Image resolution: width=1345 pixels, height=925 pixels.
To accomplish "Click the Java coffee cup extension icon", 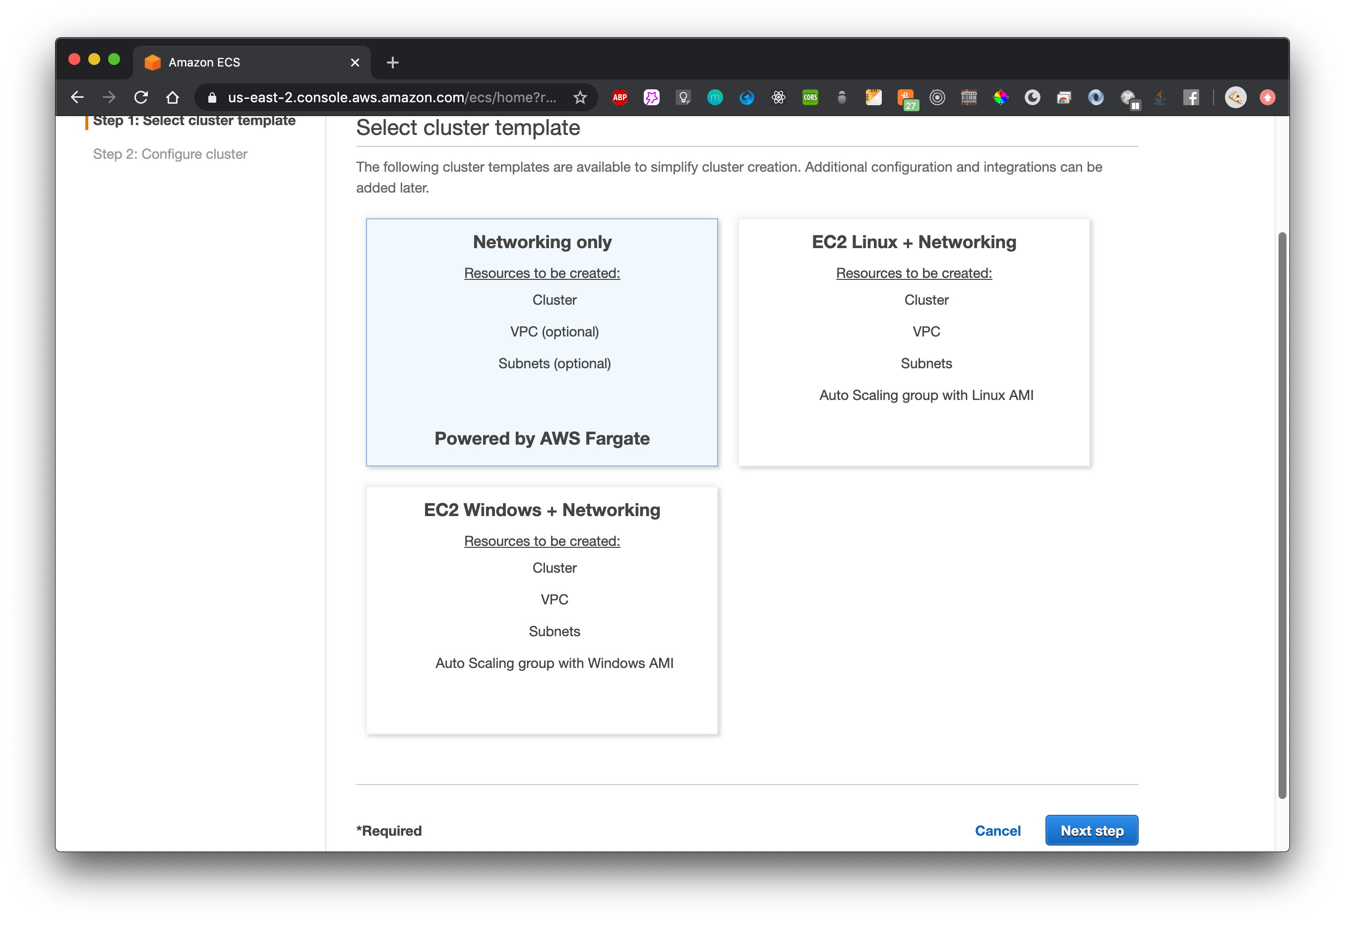I will coord(1159,97).
